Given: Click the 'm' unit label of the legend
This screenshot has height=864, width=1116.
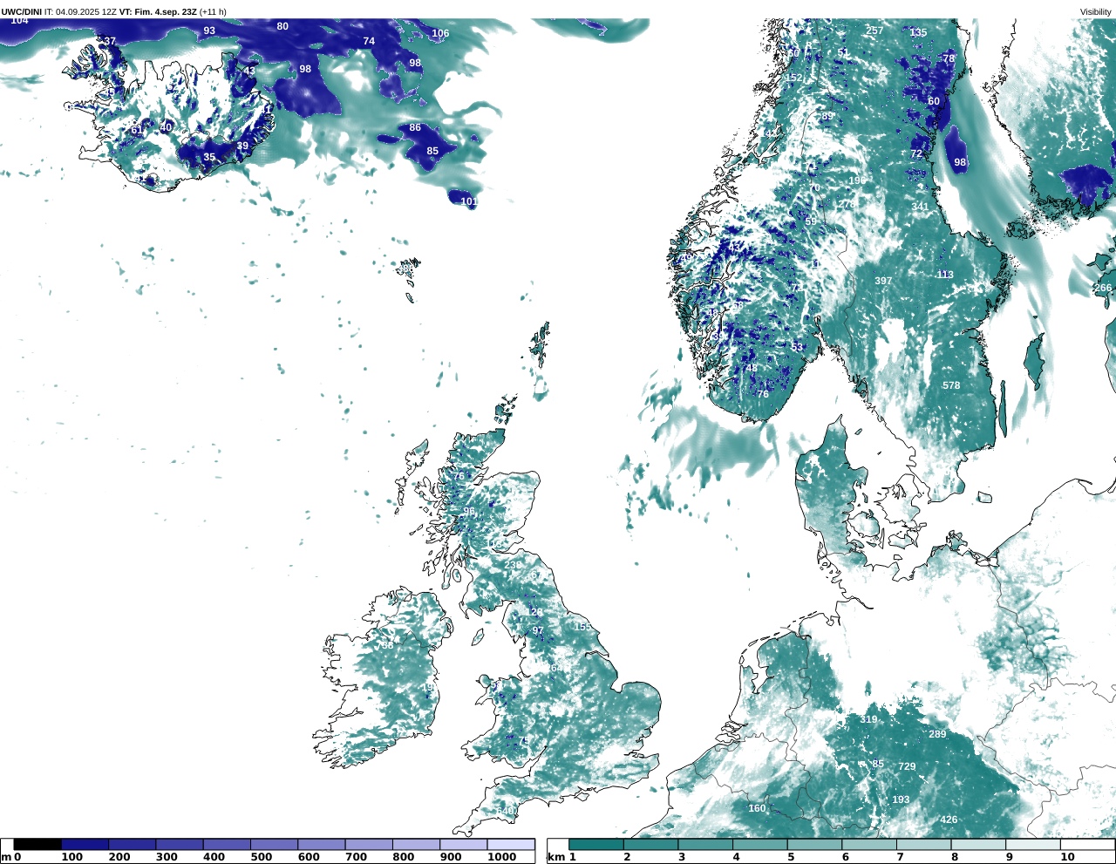Looking at the screenshot, I should coord(5,857).
